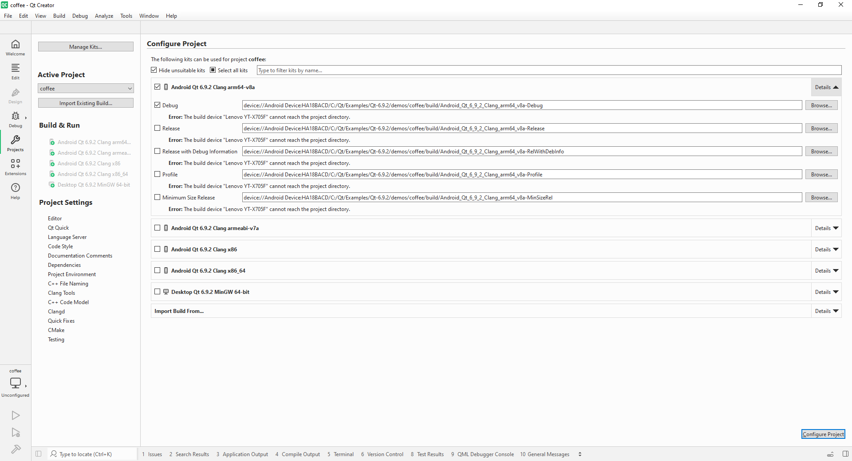Click the add icon beside Desktop Qt 6.9.2 MinGW 64-bit
This screenshot has height=461, width=852.
click(52, 185)
